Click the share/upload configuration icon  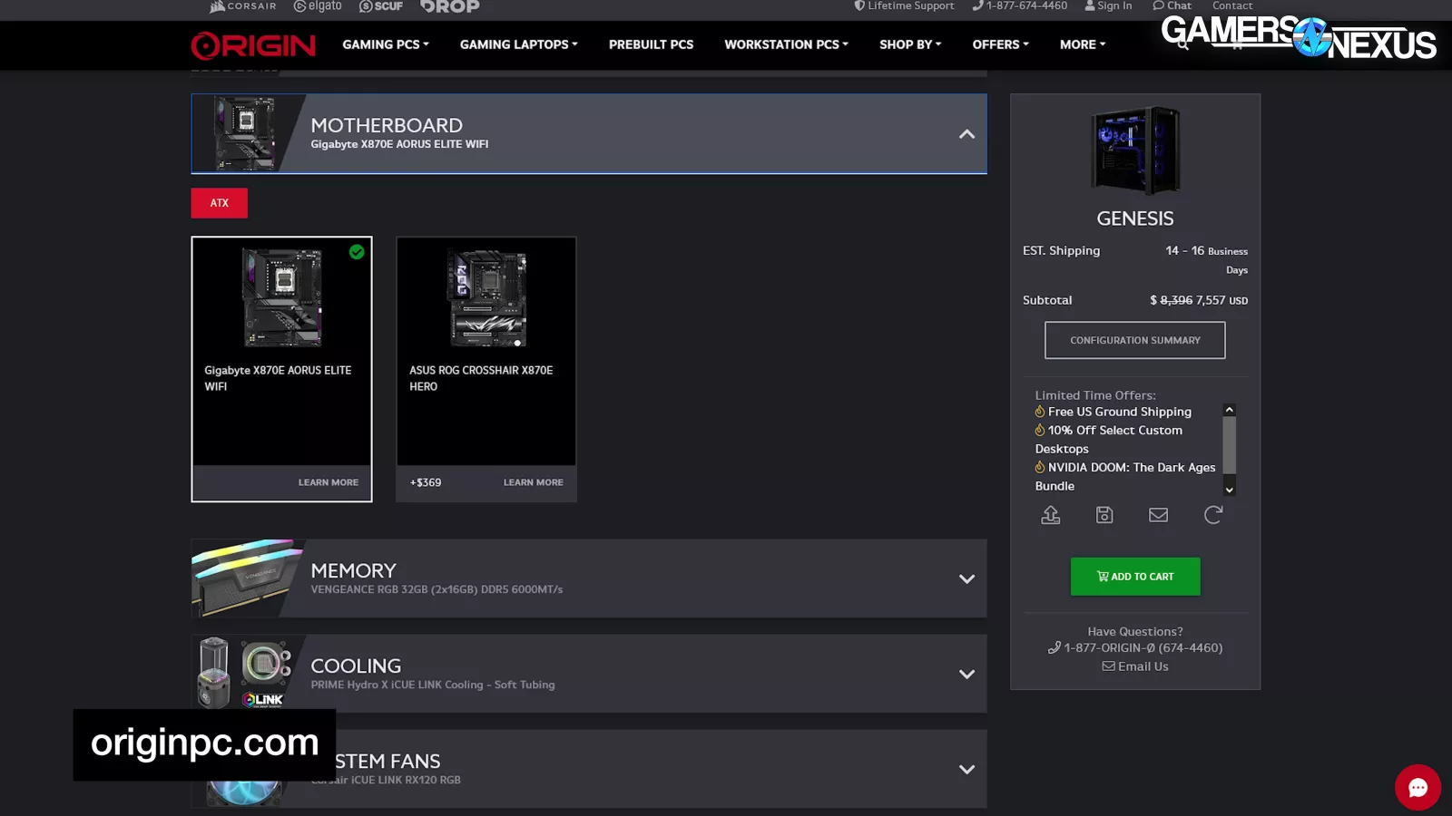(x=1050, y=515)
